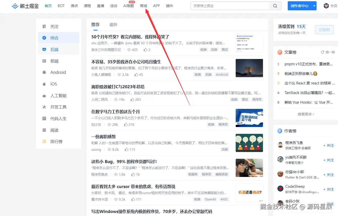Open article 离职绩效被打C与2023年总结
Image resolution: width=338 pixels, height=216 pixels.
118,87
